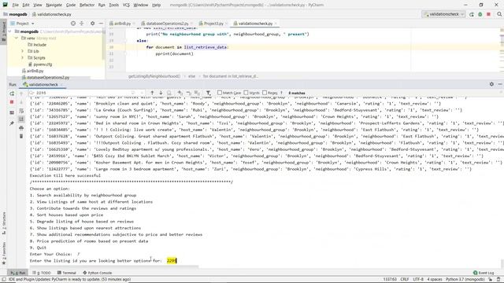Switch to Project3.py editor tab
Screen dimensions: 504x283
(213, 24)
